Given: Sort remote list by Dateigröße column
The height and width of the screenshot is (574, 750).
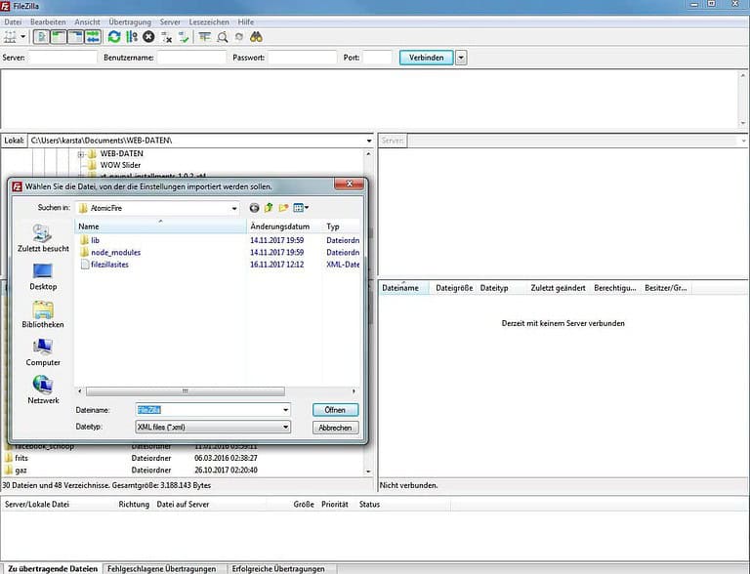Looking at the screenshot, I should (454, 288).
